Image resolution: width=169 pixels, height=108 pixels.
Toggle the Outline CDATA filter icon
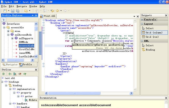(x=15, y=74)
